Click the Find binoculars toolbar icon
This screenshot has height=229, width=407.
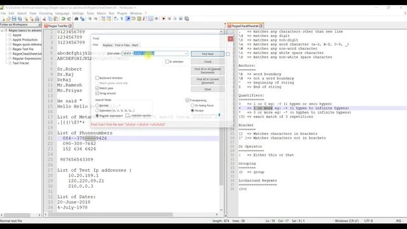click(76, 18)
